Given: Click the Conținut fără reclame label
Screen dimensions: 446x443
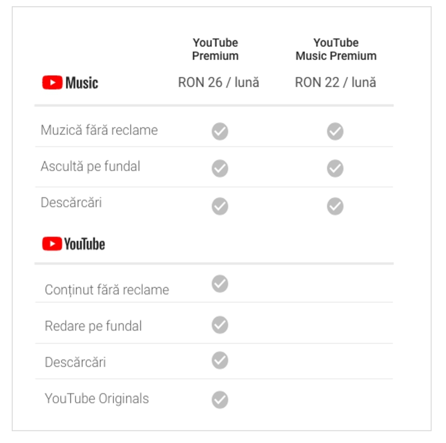Looking at the screenshot, I should click(x=107, y=290).
